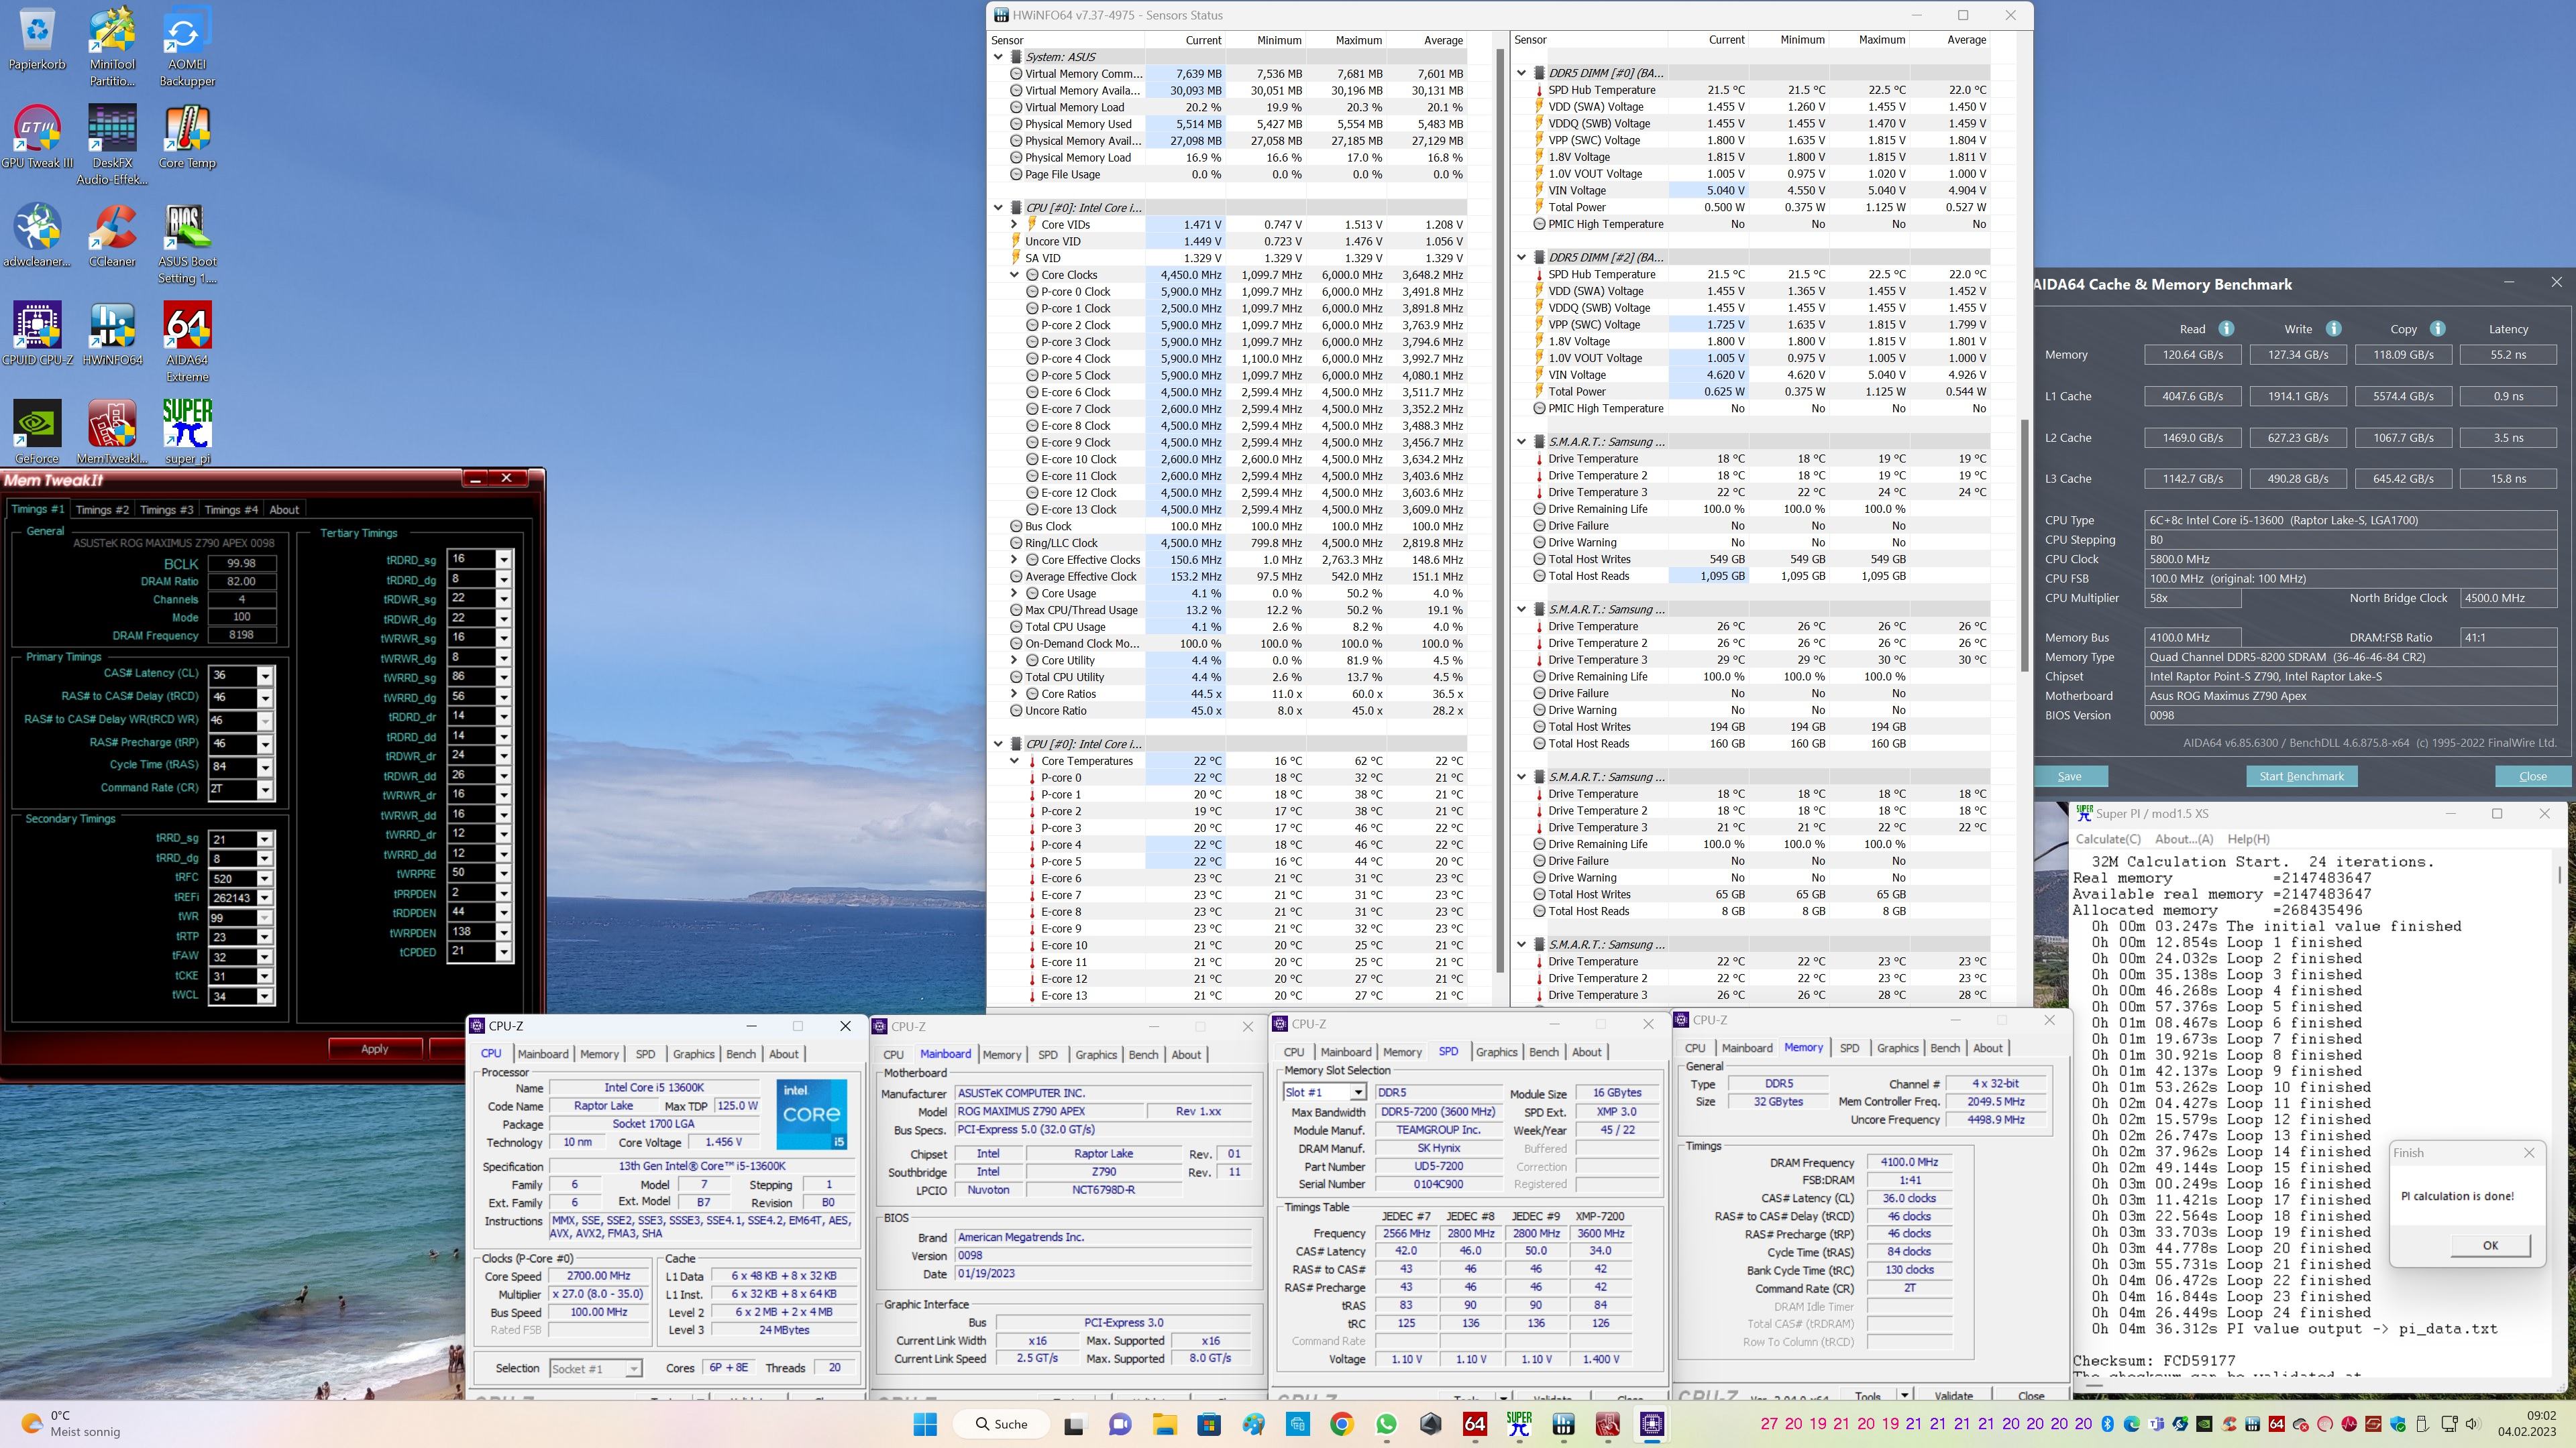2576x1448 pixels.
Task: Switch to the Timings #2 tab
Action: point(102,509)
